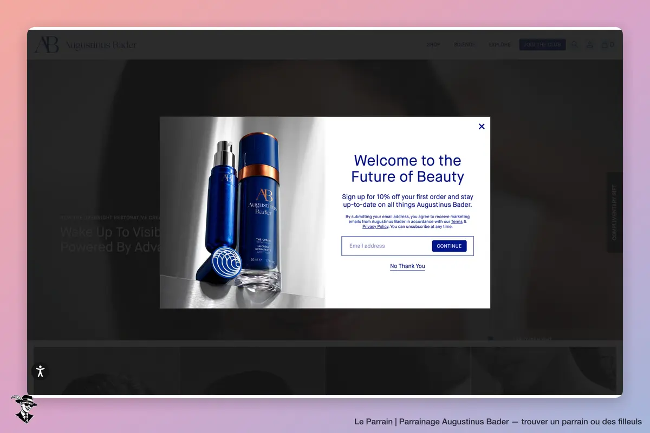This screenshot has height=433, width=650.
Task: Close the welcome popup with the X
Action: [482, 126]
